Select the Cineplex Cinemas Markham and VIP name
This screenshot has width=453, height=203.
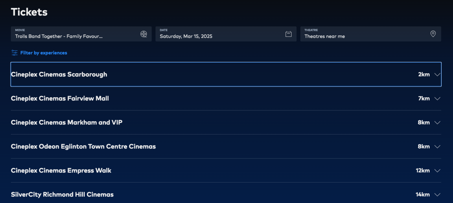tap(67, 122)
